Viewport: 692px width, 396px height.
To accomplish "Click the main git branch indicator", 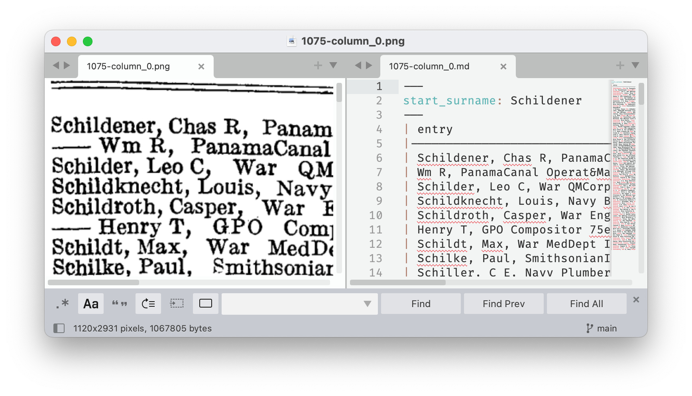I will click(602, 328).
